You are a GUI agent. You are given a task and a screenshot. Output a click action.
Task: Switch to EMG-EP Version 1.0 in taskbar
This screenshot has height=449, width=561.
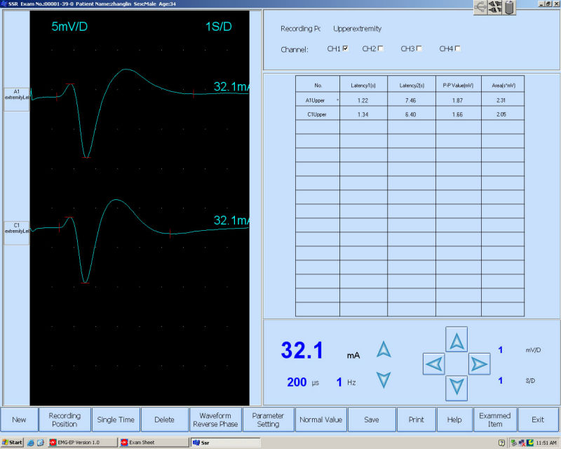pos(83,443)
